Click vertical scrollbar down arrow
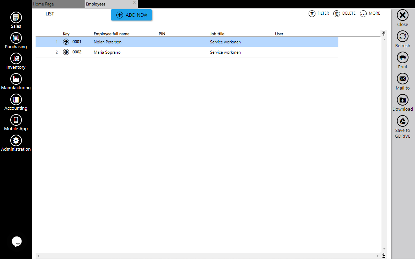This screenshot has height=259, width=415. click(384, 249)
